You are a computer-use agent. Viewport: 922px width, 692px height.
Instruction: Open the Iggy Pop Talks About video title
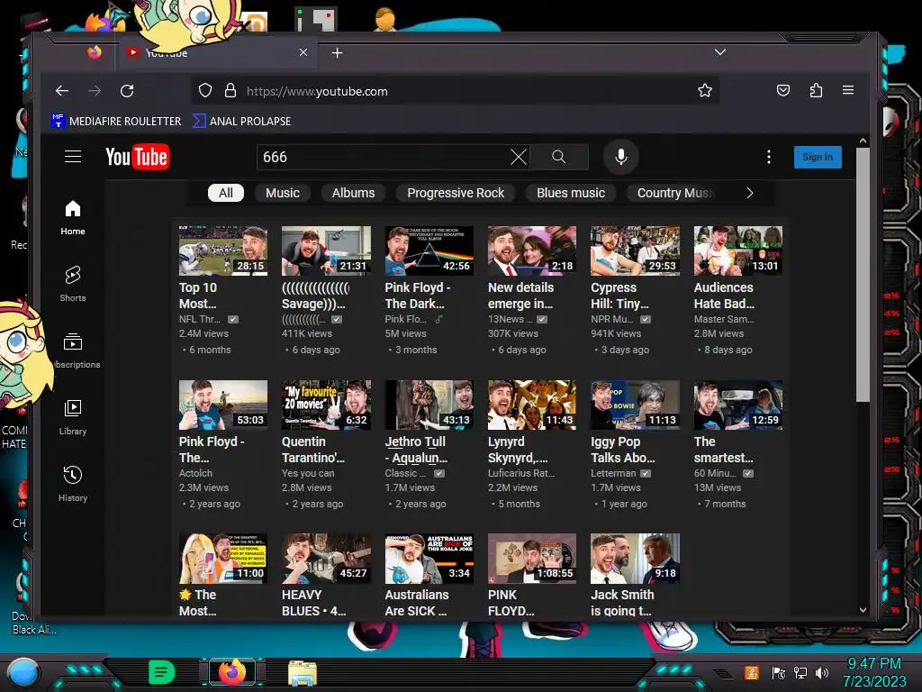(623, 450)
